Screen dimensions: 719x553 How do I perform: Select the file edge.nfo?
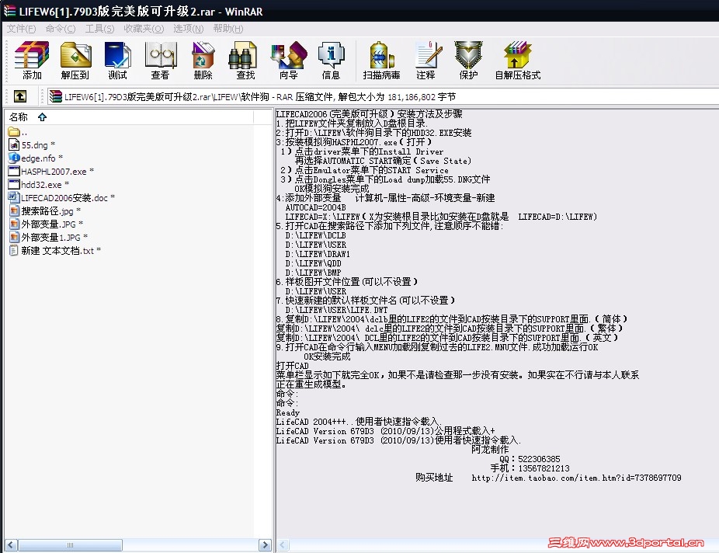click(36, 158)
